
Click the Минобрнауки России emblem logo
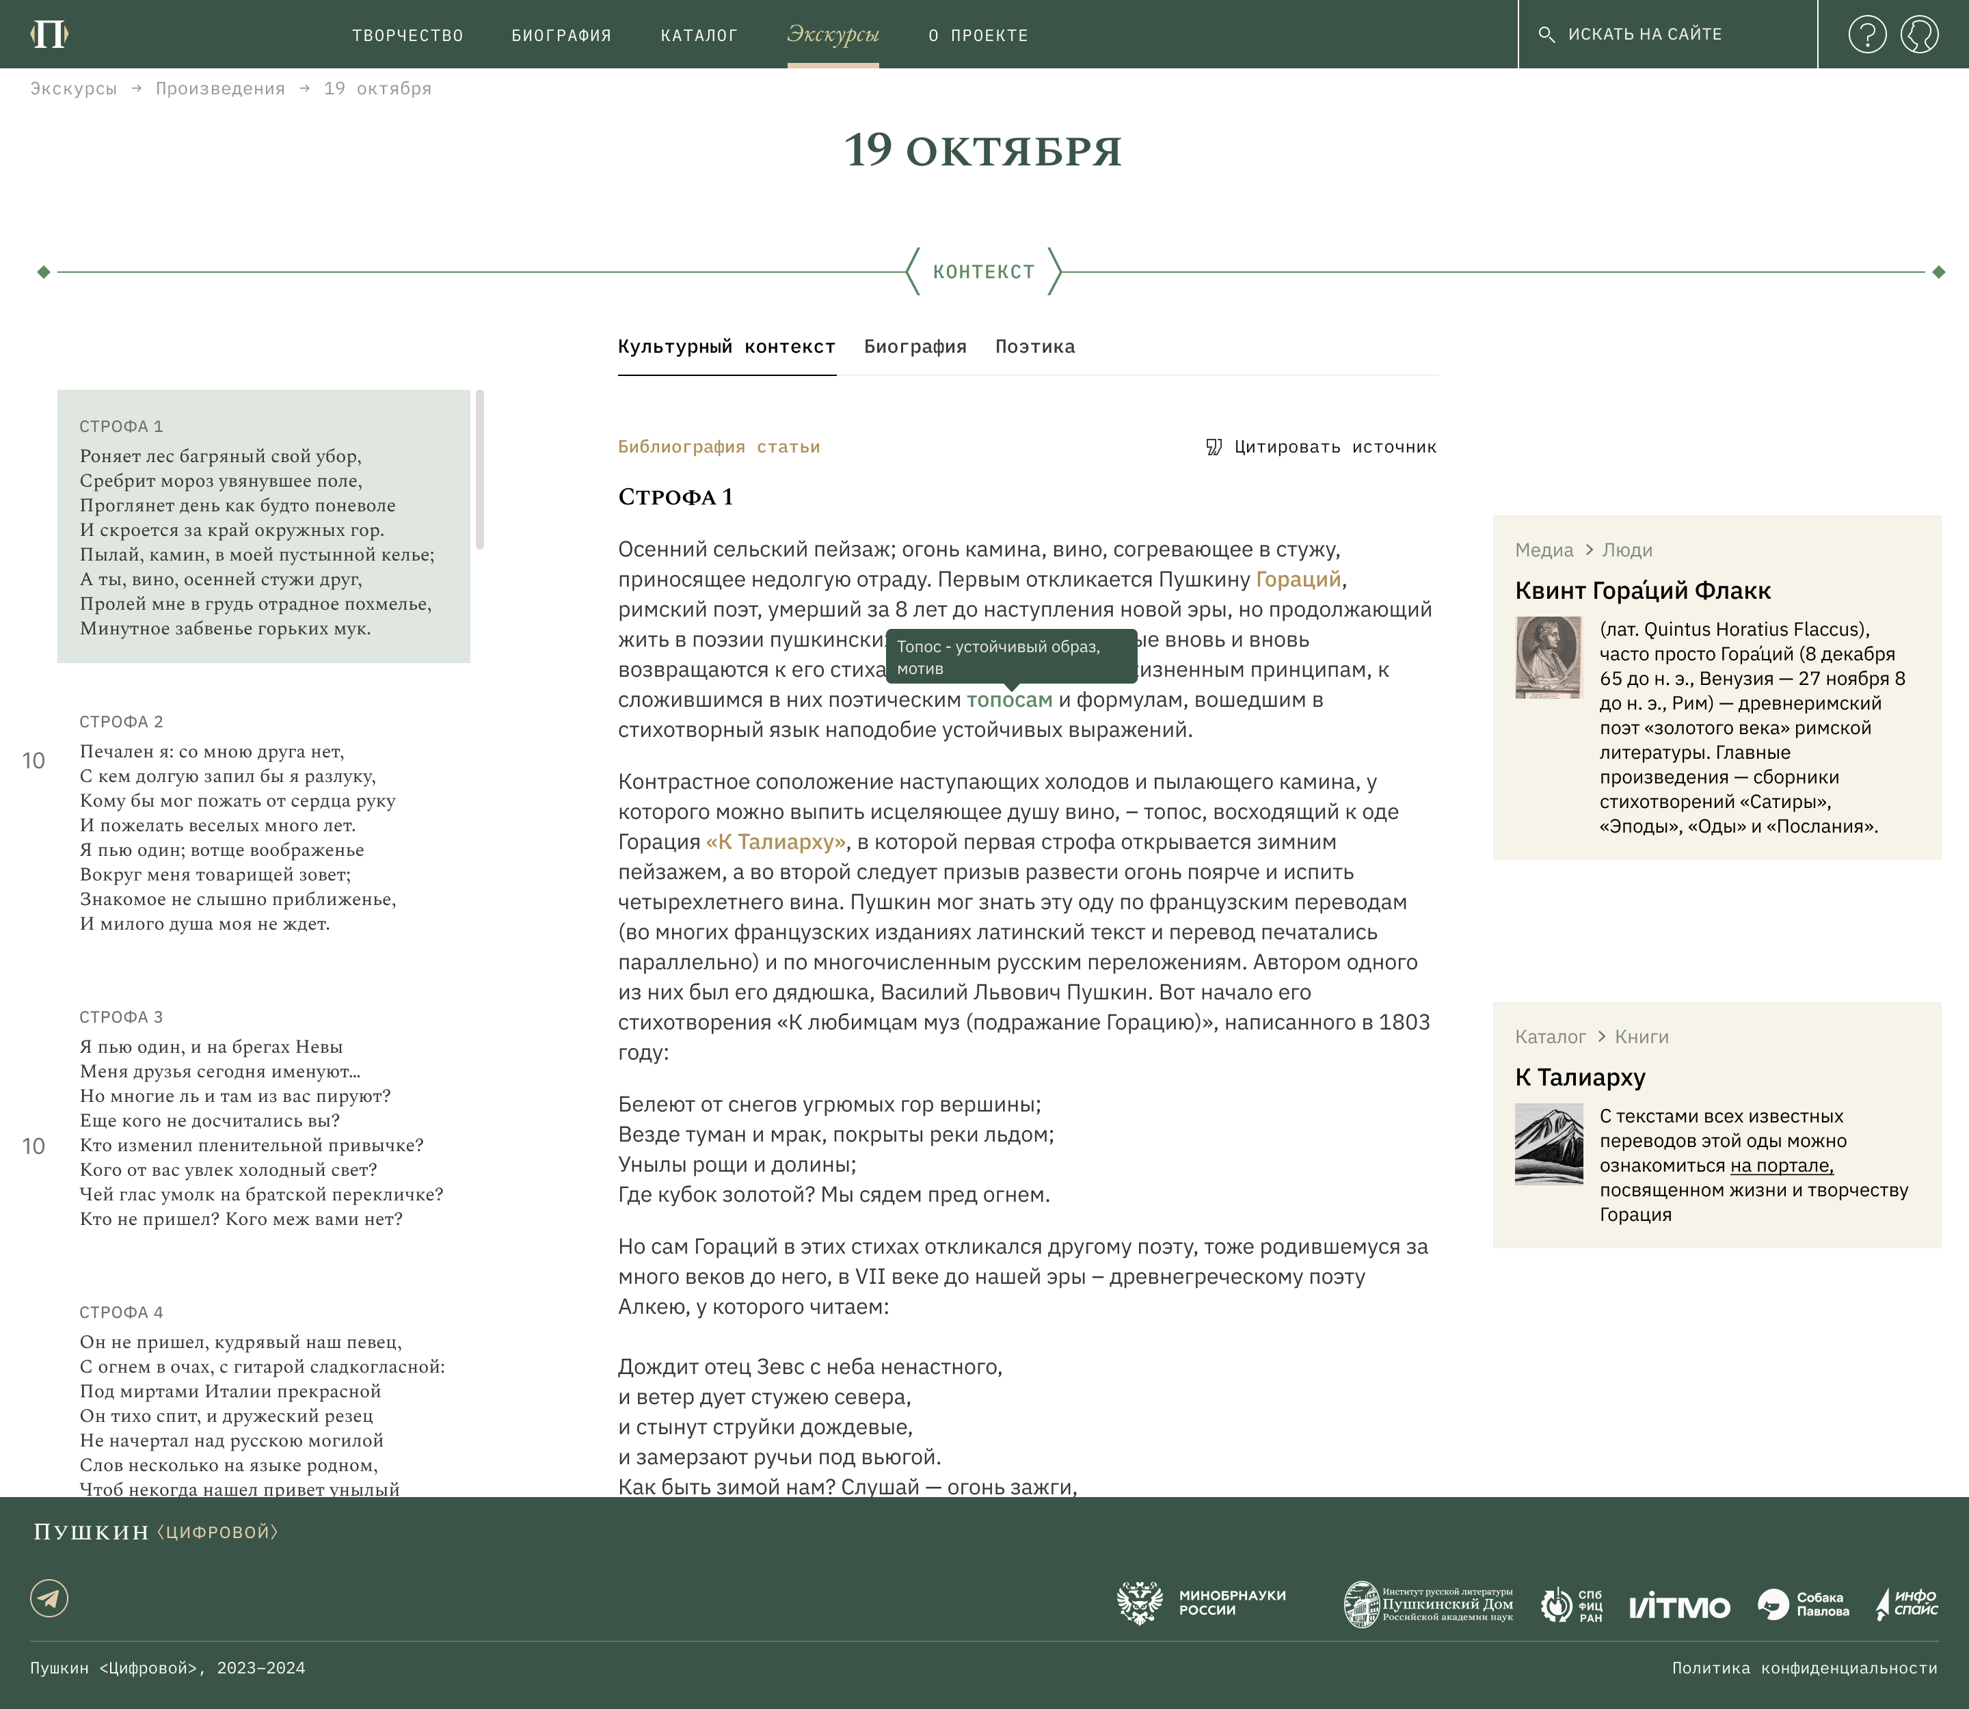pos(1140,1603)
